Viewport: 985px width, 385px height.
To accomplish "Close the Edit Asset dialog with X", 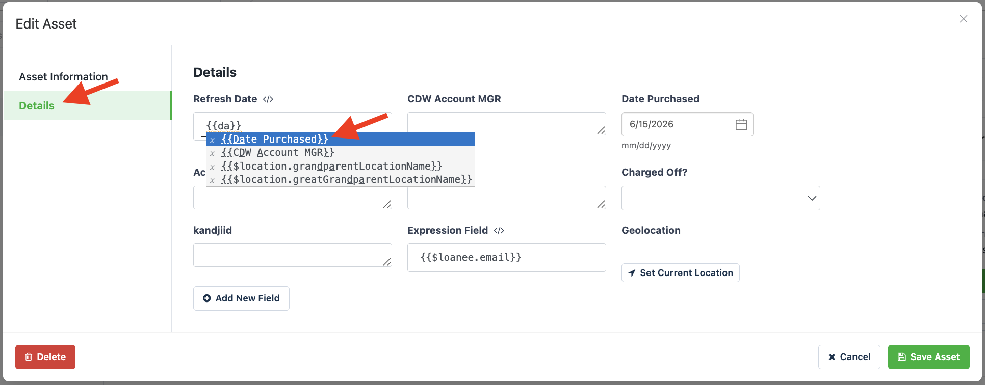I will tap(963, 19).
